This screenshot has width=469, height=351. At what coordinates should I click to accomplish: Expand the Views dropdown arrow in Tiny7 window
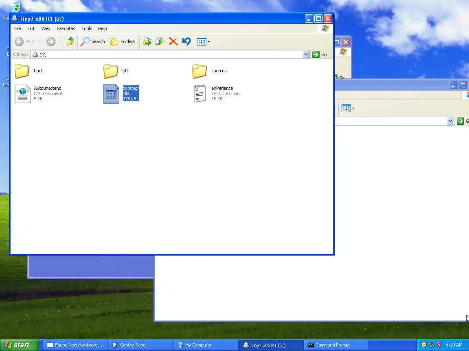tap(209, 41)
